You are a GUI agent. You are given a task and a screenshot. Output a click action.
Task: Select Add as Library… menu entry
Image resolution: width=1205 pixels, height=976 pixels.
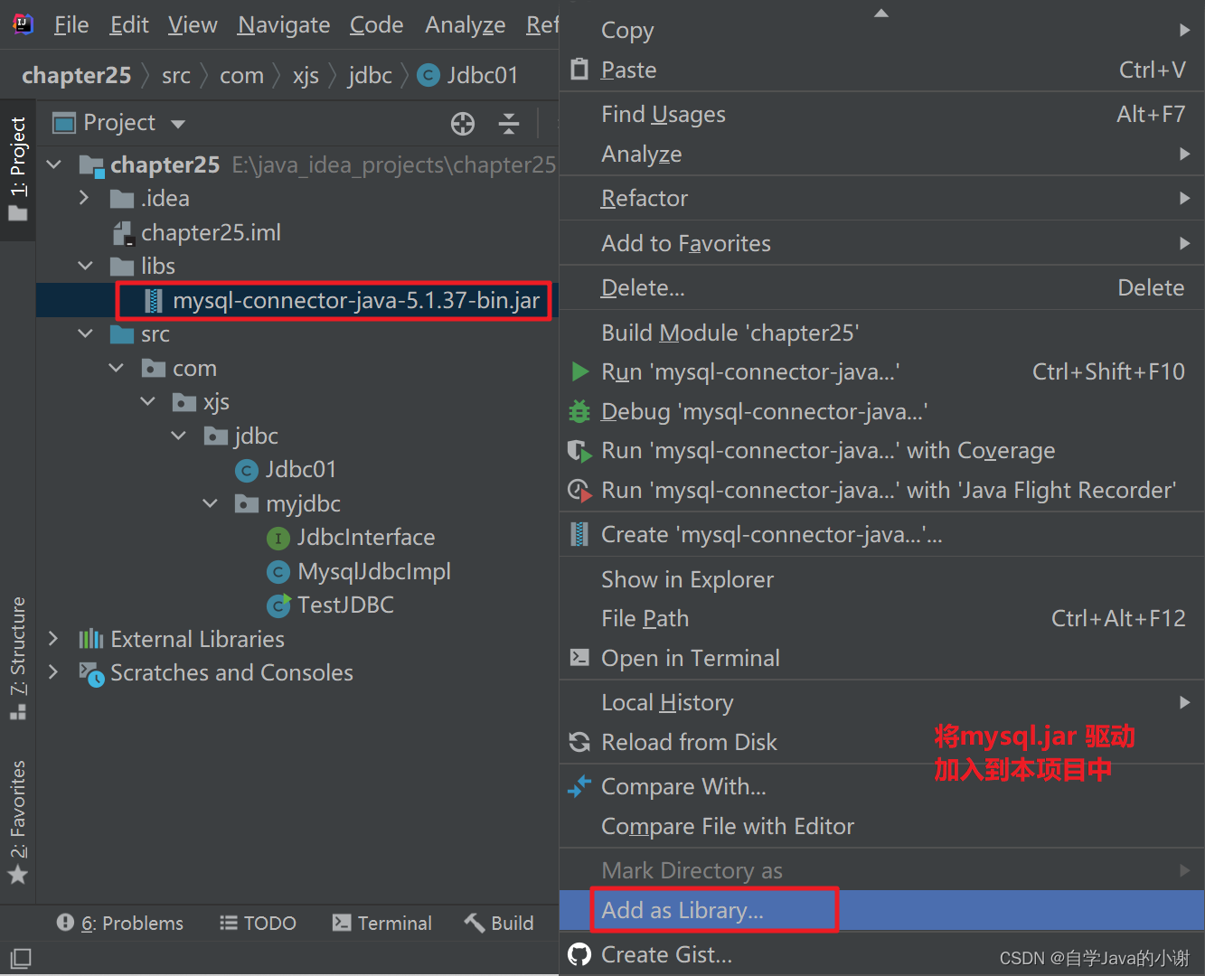tap(881, 910)
